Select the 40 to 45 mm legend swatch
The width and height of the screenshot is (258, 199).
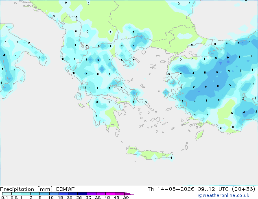click(x=110, y=194)
